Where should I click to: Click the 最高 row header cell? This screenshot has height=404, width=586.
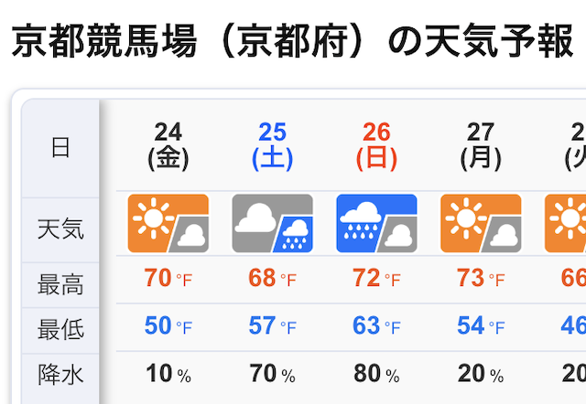[x=60, y=285]
